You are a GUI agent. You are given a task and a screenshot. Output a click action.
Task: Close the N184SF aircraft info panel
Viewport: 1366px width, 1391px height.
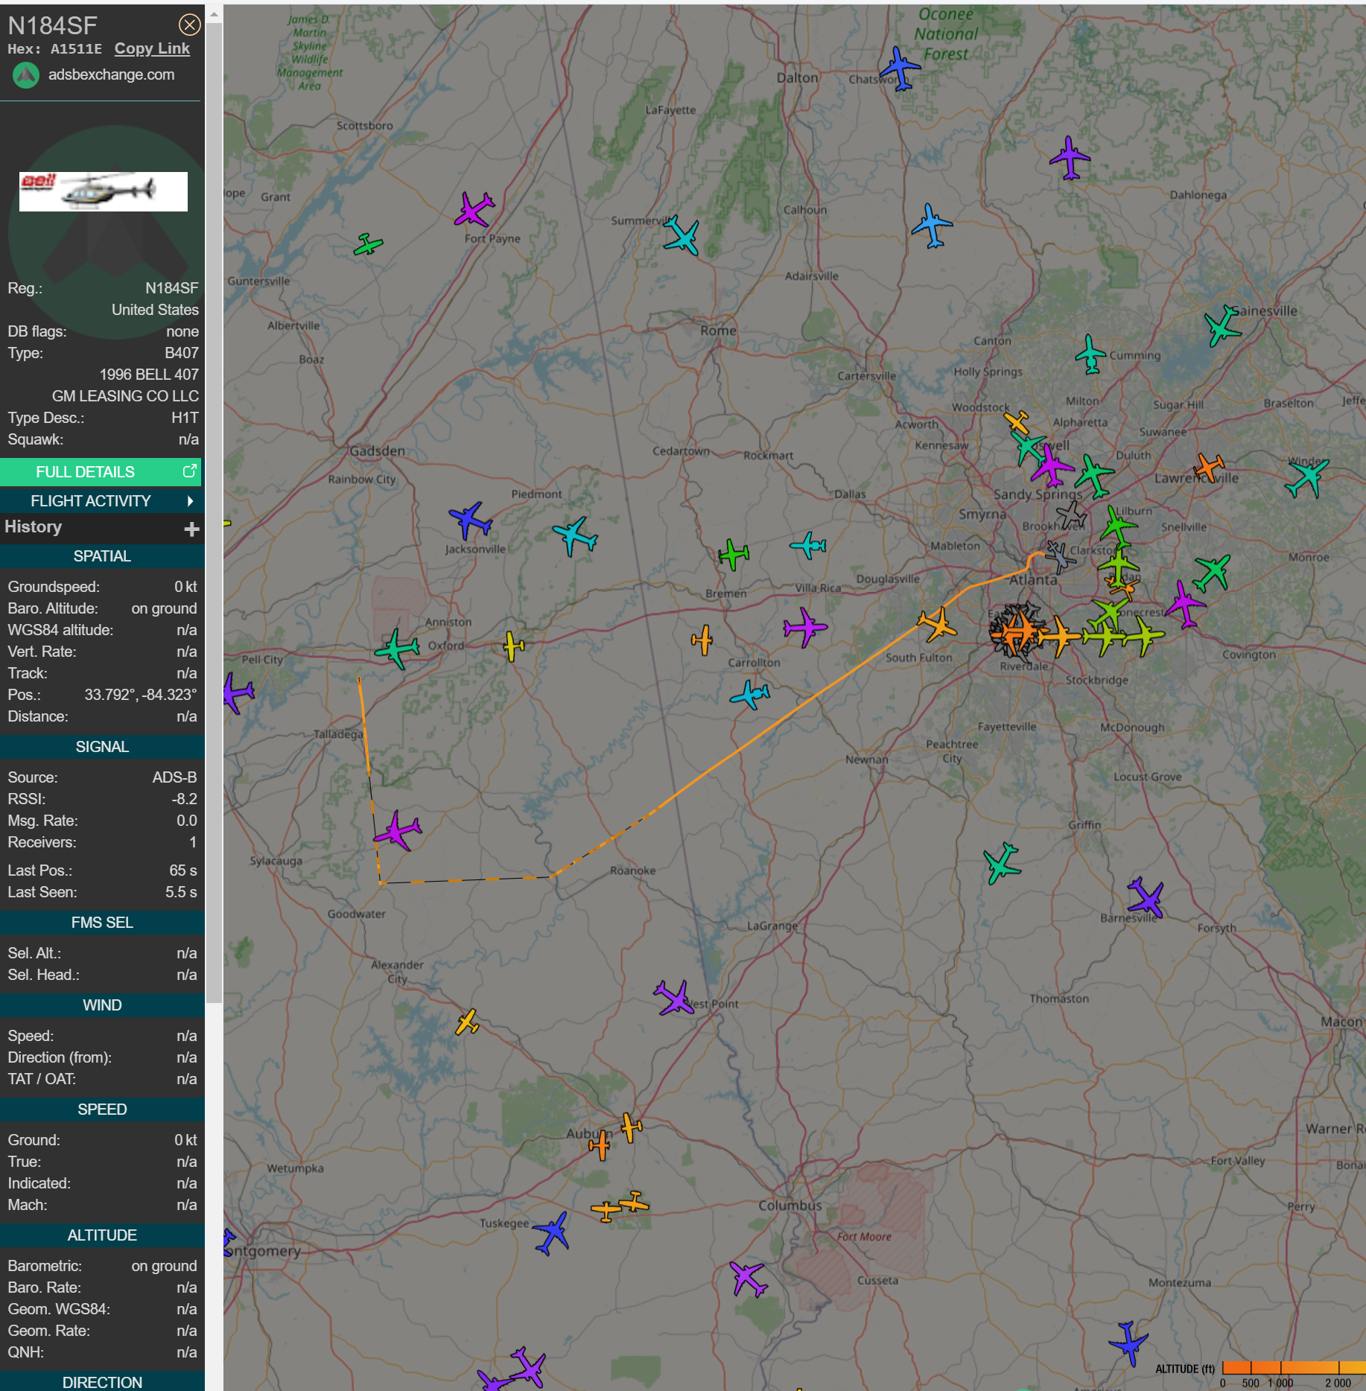coord(190,25)
